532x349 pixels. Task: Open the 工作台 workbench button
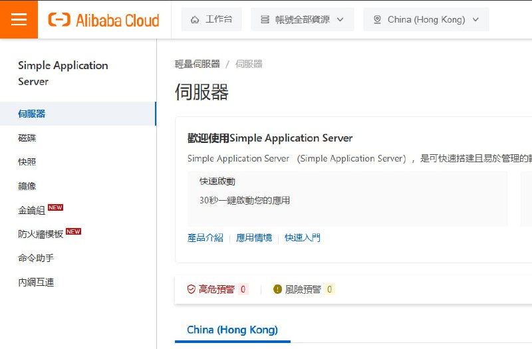[211, 19]
